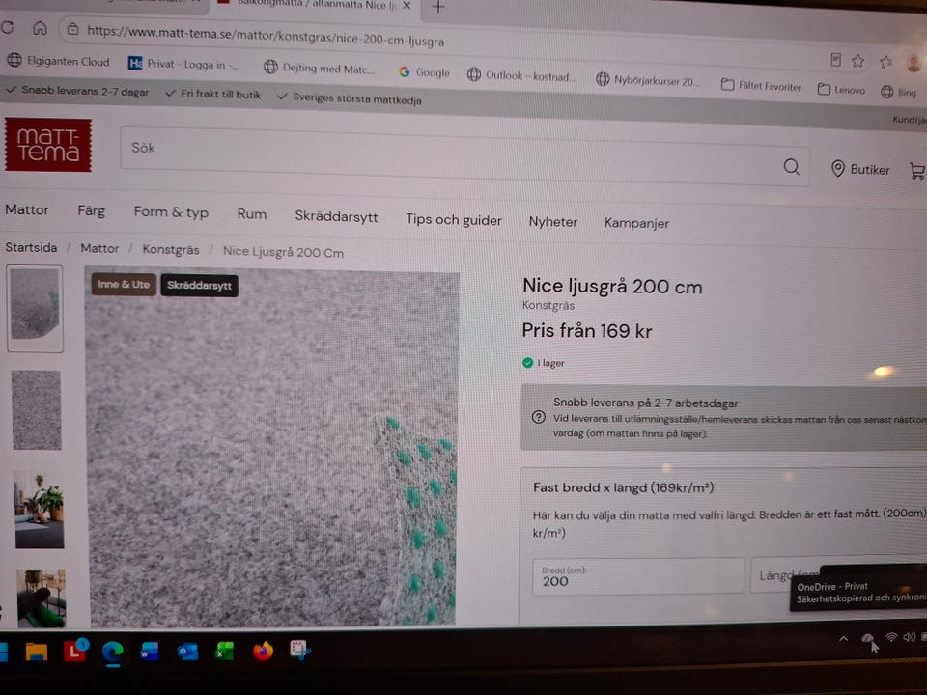Show hidden tray icons chevron

click(844, 638)
